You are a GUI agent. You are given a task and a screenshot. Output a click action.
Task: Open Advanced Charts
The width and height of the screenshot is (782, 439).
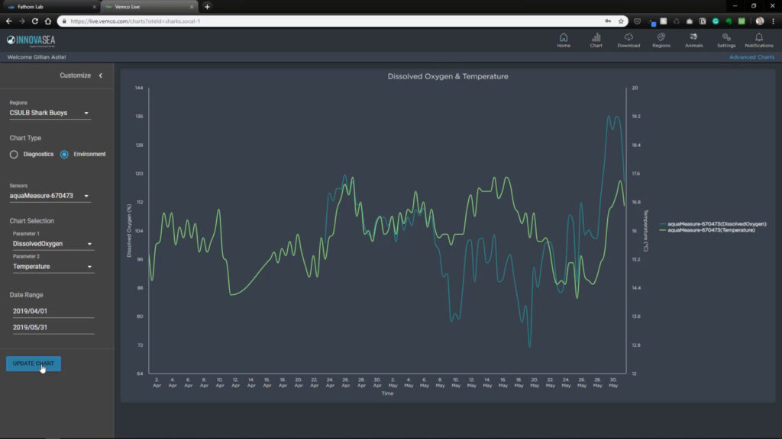tap(753, 57)
